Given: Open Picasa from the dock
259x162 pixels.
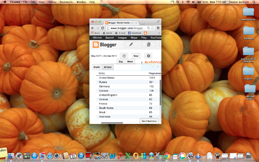Looking at the screenshot, I should (x=183, y=156).
